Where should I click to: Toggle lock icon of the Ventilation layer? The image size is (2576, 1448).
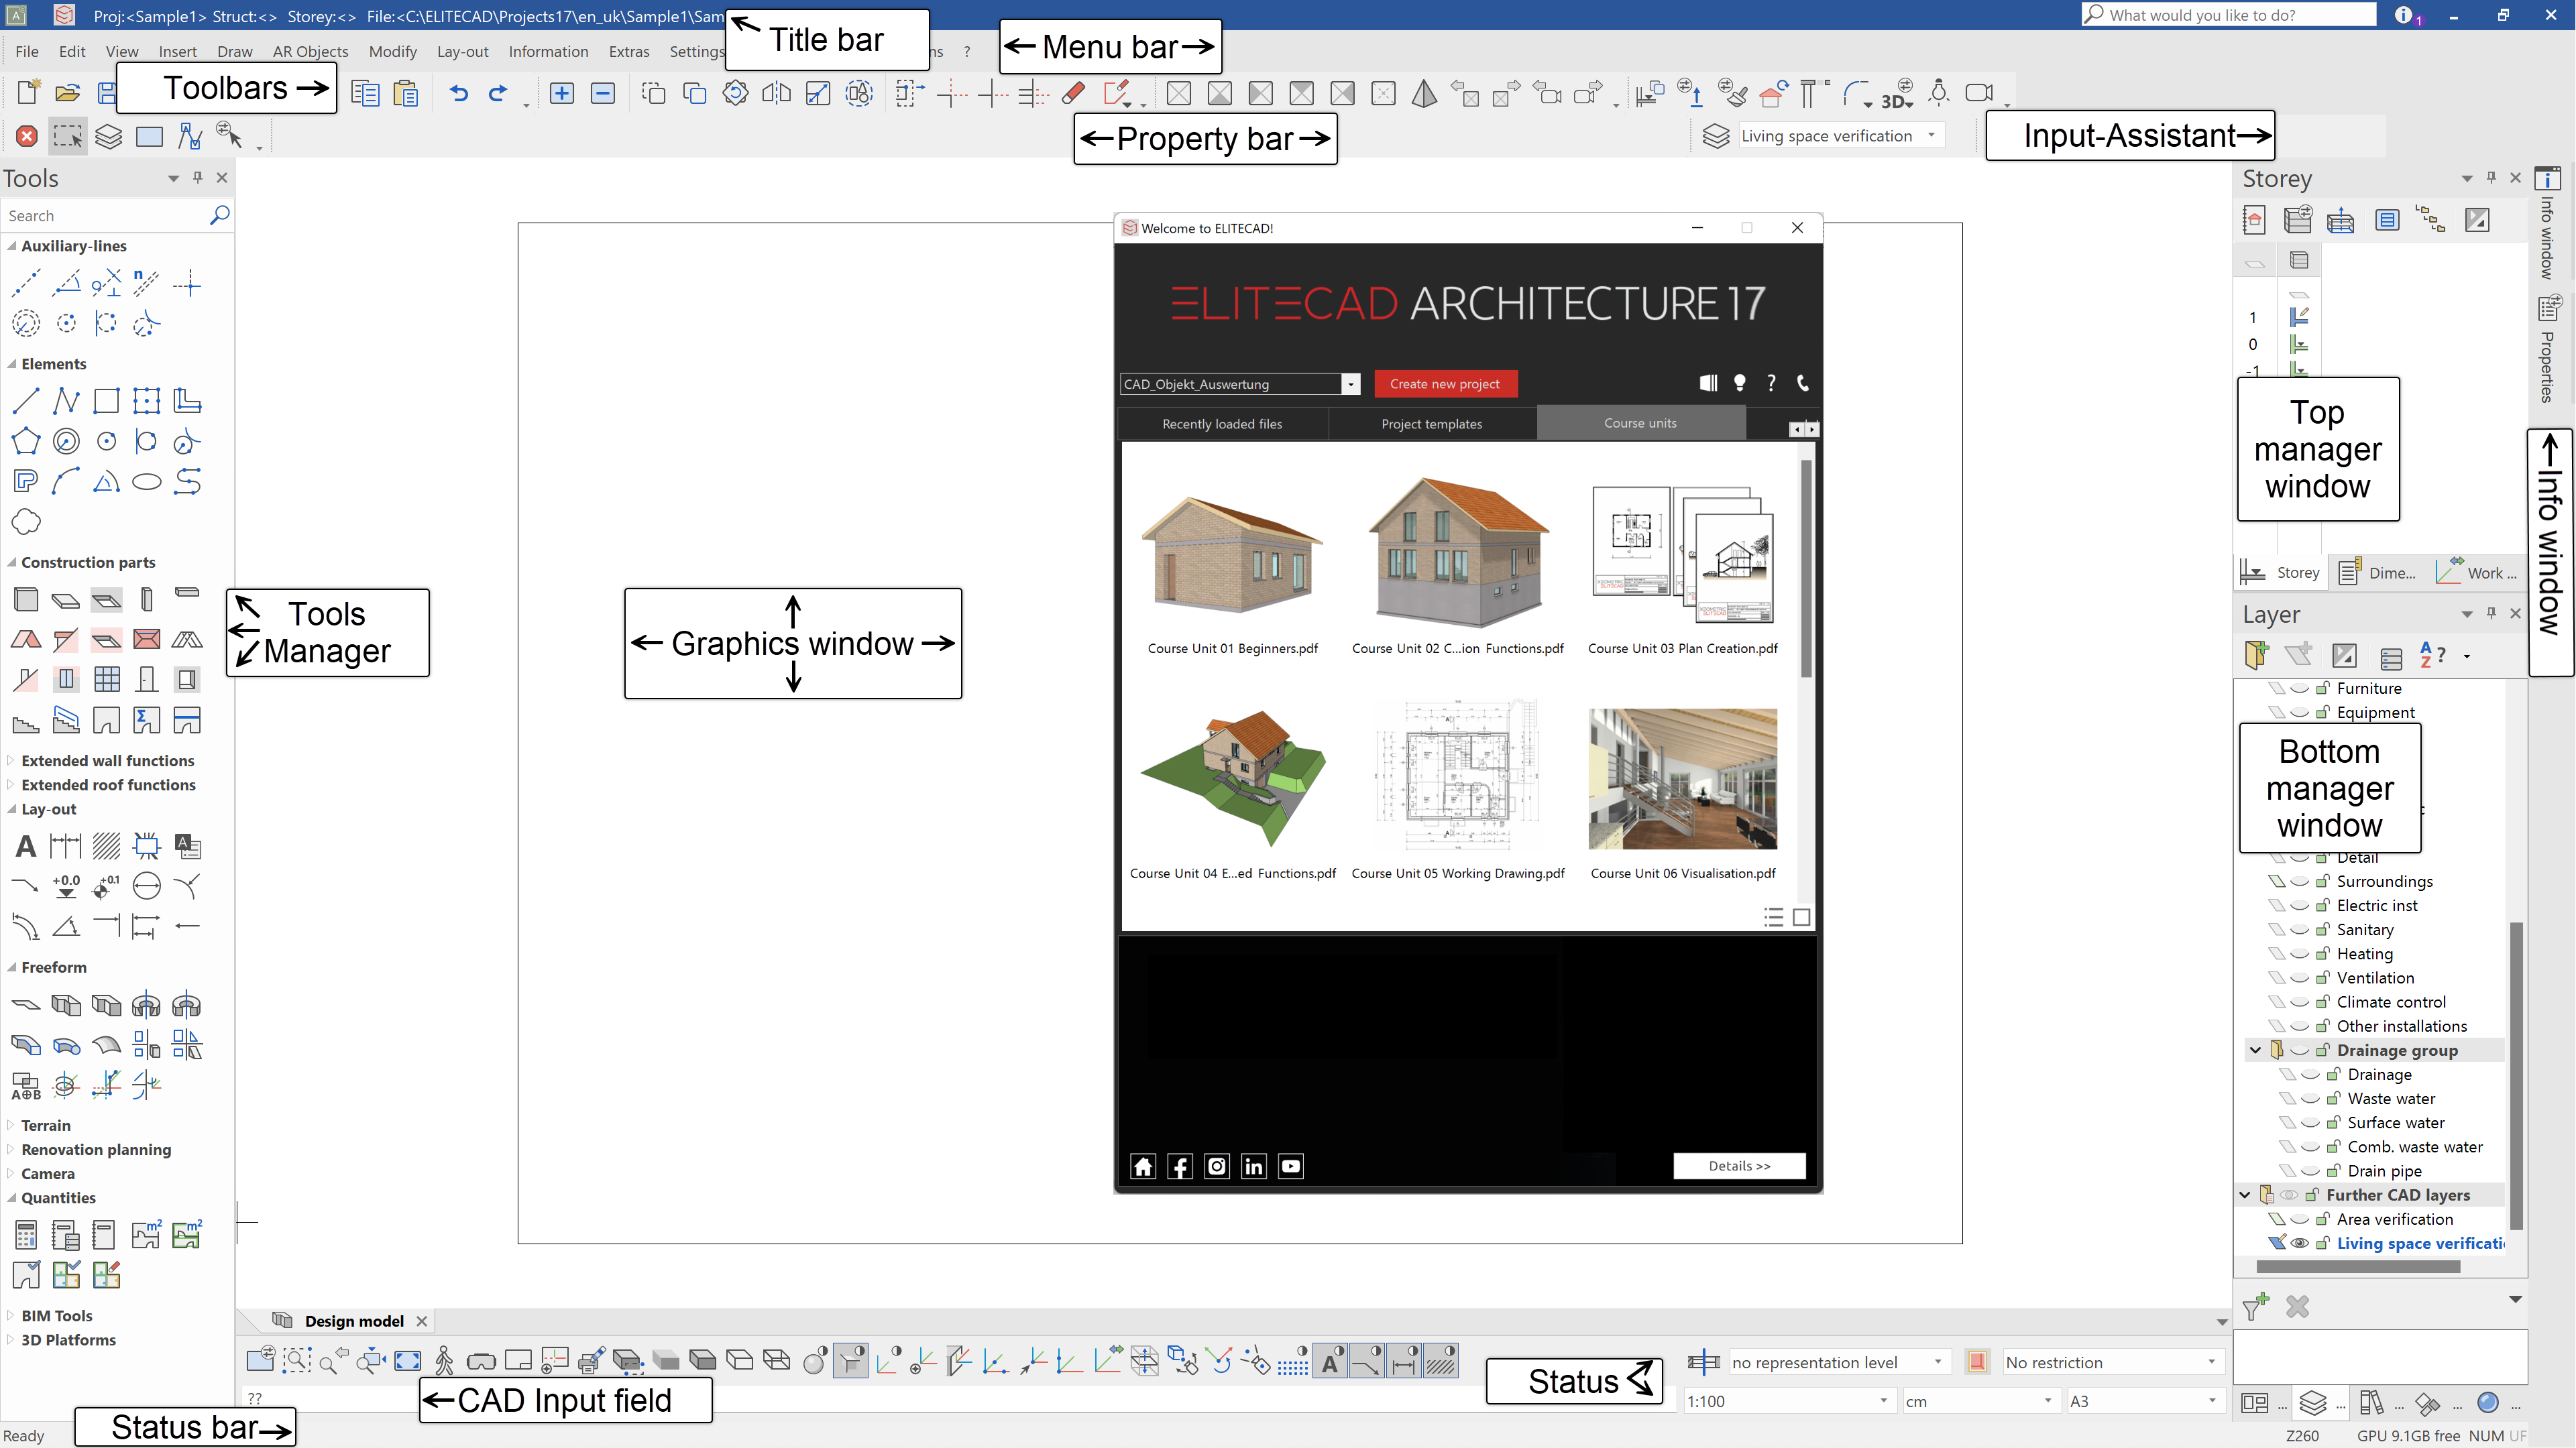pyautogui.click(x=2323, y=977)
